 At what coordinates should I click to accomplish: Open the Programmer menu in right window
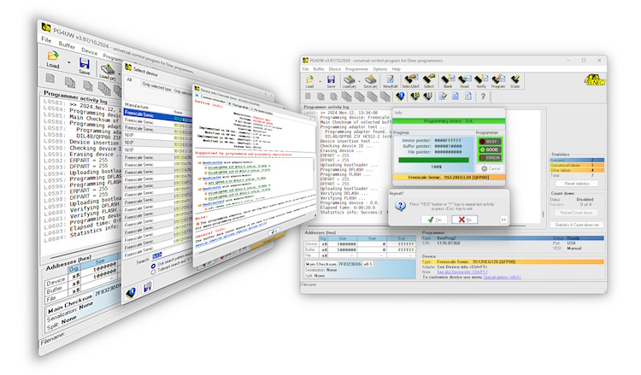[x=357, y=69]
